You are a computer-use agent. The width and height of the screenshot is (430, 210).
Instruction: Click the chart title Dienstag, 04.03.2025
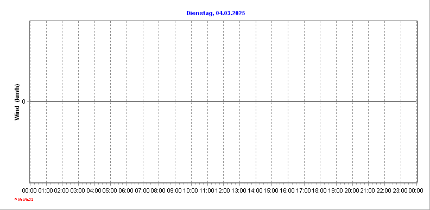(x=216, y=13)
